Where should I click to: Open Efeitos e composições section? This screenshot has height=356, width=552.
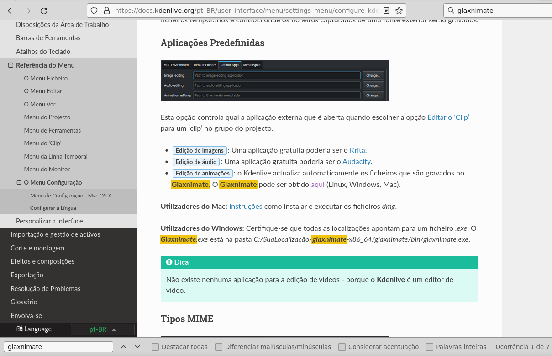tap(42, 261)
